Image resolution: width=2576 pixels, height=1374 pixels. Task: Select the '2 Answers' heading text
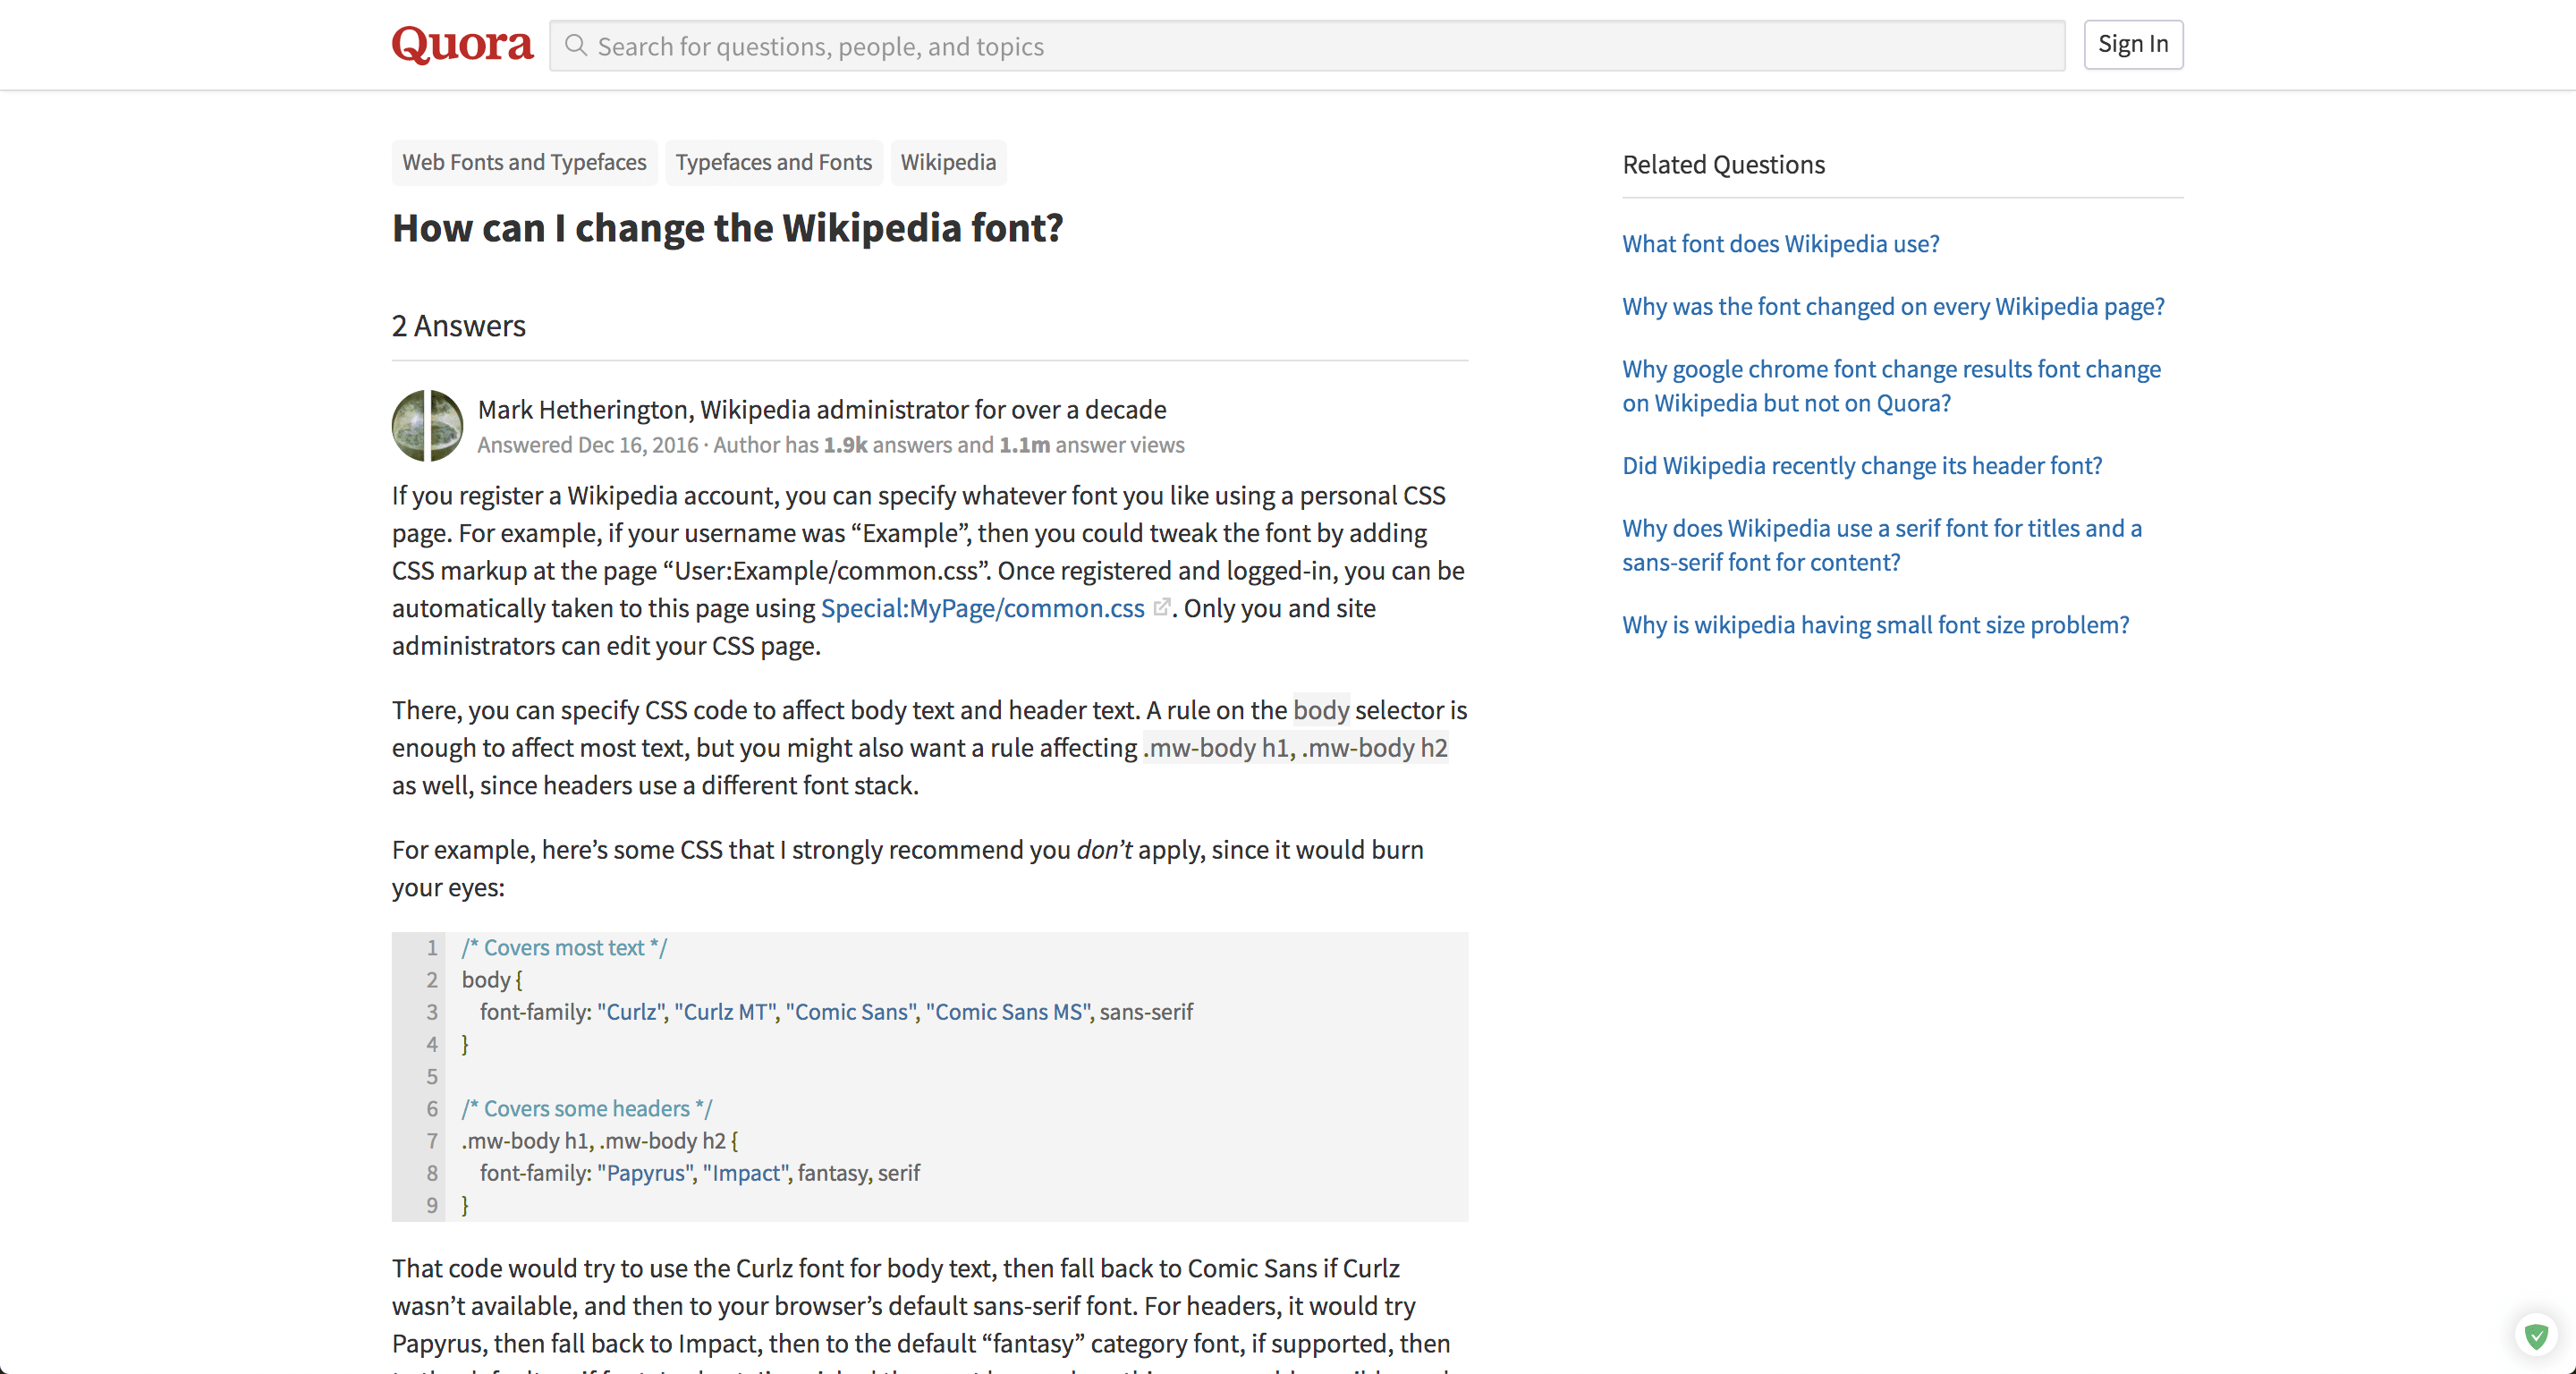click(458, 325)
